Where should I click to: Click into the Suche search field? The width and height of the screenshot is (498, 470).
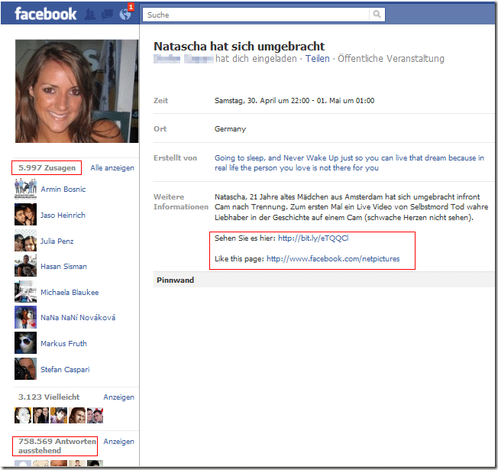point(256,15)
